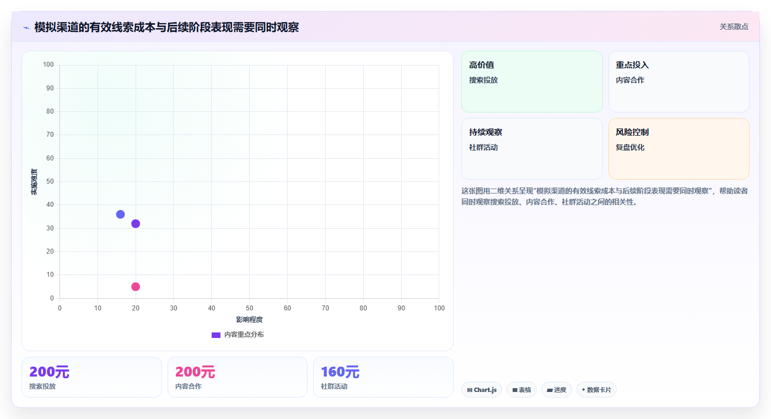Click the 搜索投放 label under 高价值
This screenshot has width=771, height=419.
tap(483, 80)
